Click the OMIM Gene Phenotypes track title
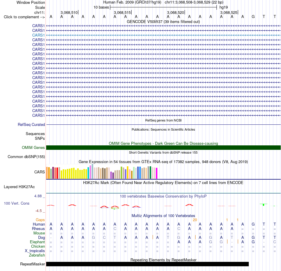The width and height of the screenshot is (281, 271). pyautogui.click(x=163, y=143)
